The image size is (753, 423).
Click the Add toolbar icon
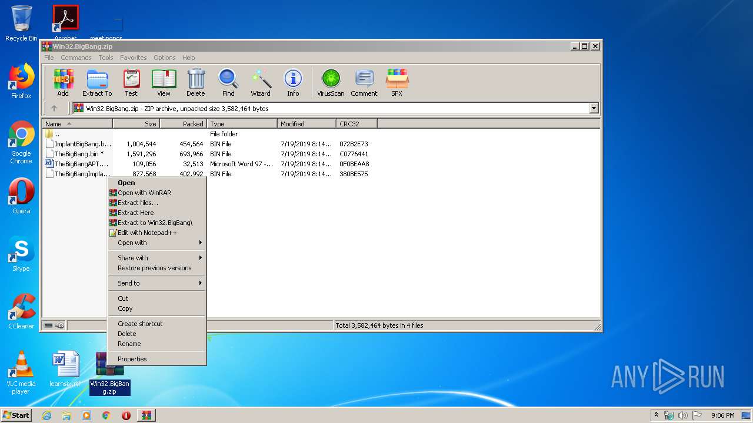tap(63, 83)
